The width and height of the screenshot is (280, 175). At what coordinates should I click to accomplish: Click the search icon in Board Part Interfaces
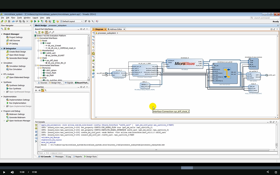pyautogui.click(x=36, y=32)
